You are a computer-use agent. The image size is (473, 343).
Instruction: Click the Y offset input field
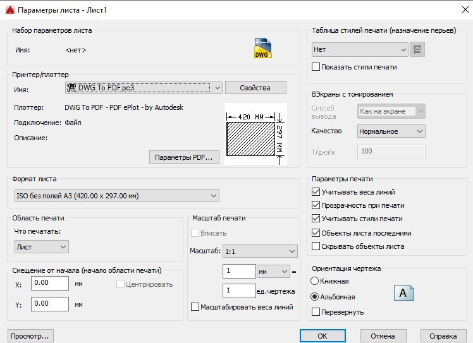tap(50, 304)
